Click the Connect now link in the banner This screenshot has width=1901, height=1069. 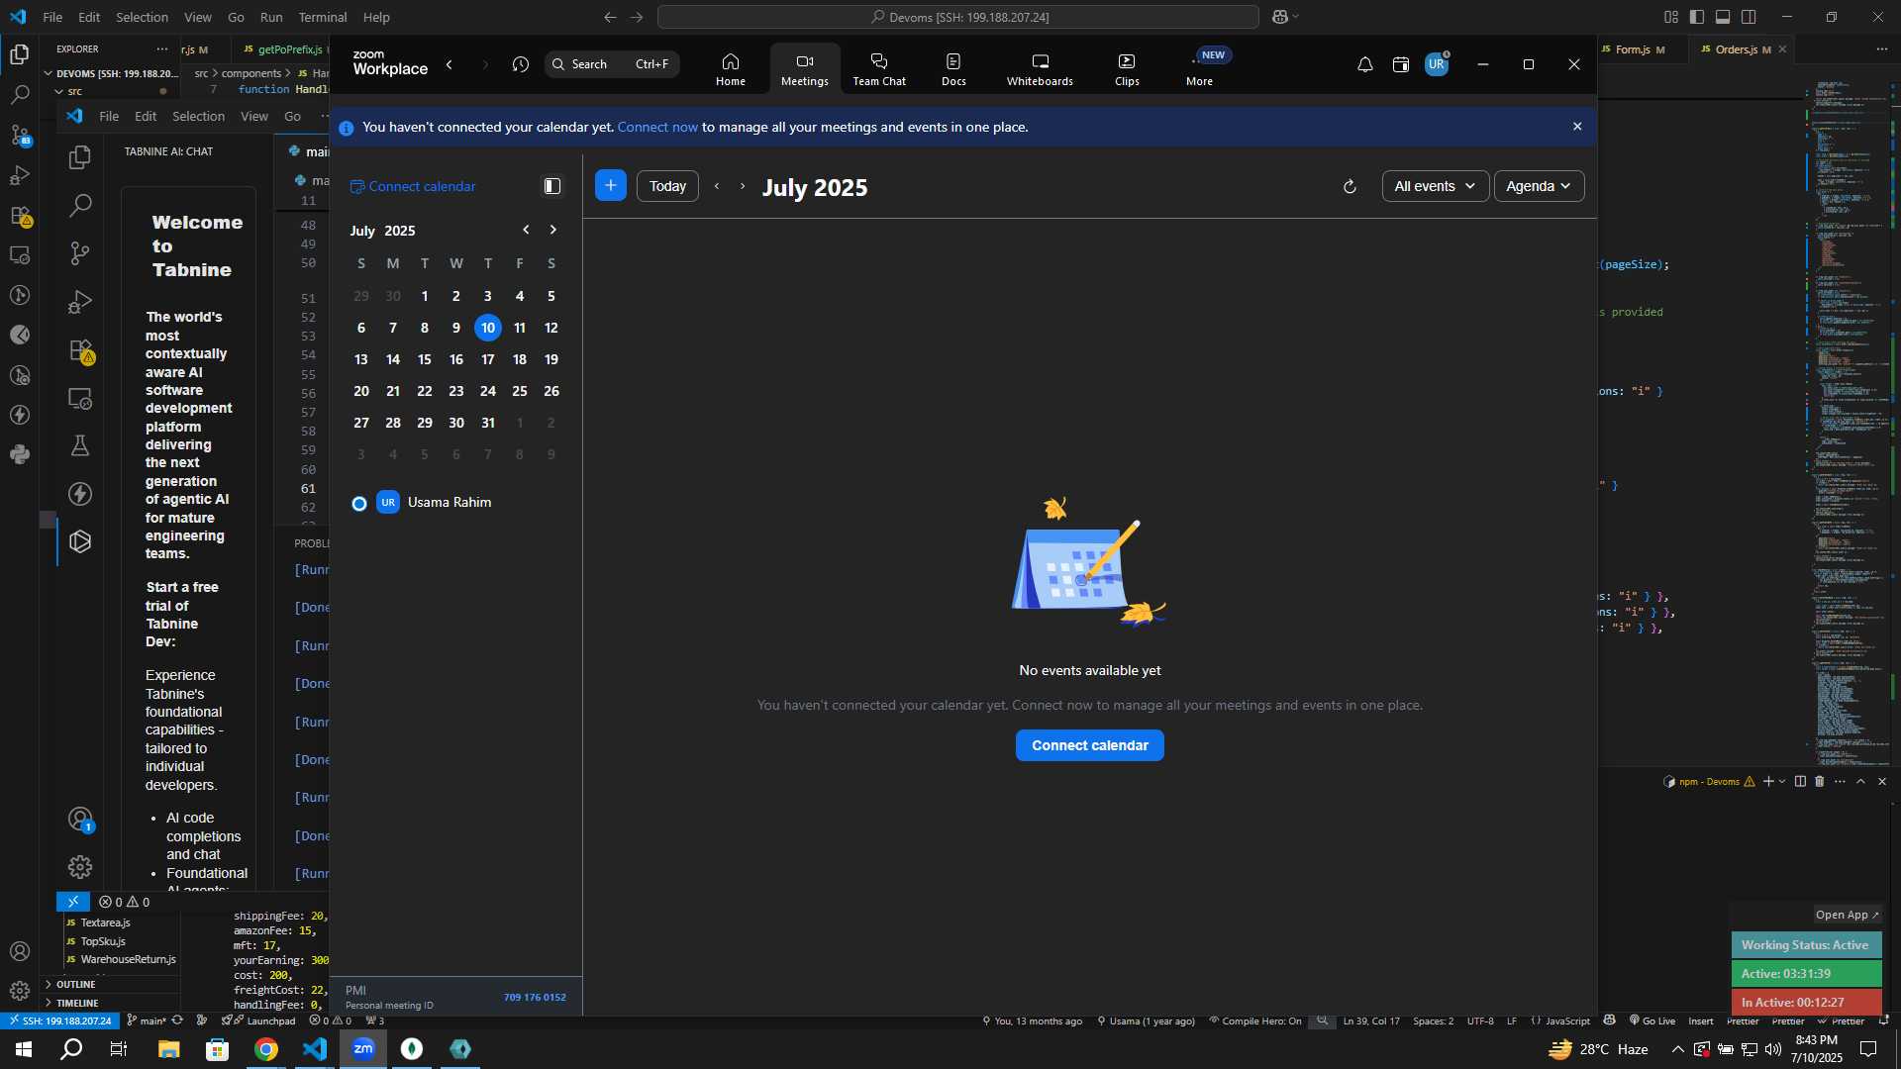pos(657,127)
